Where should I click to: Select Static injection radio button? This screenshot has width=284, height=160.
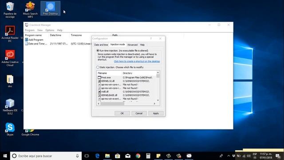coord(98,67)
